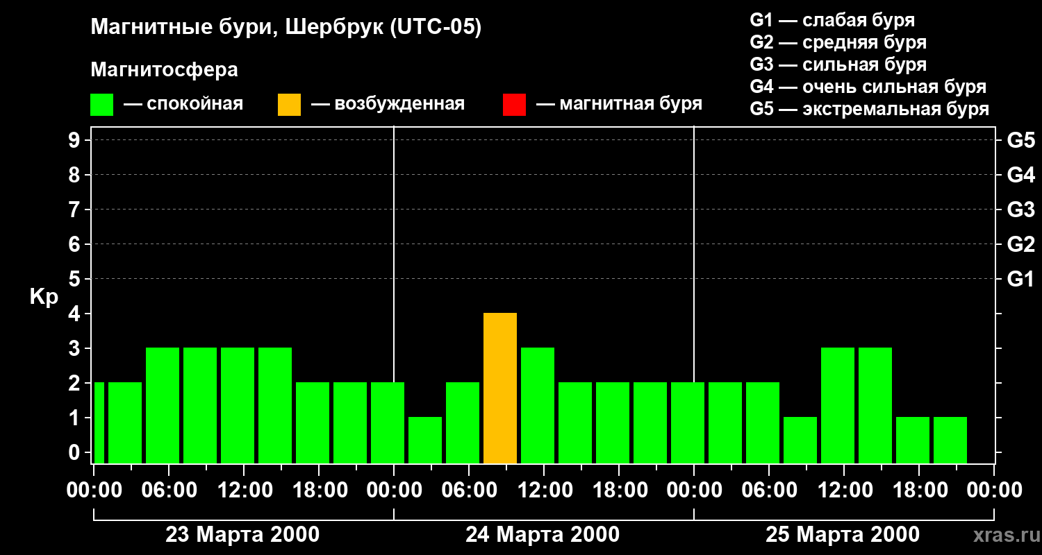Screen dimensions: 1042x555
Task: Click the '25 Марта 2000' date label
Action: pyautogui.click(x=843, y=535)
